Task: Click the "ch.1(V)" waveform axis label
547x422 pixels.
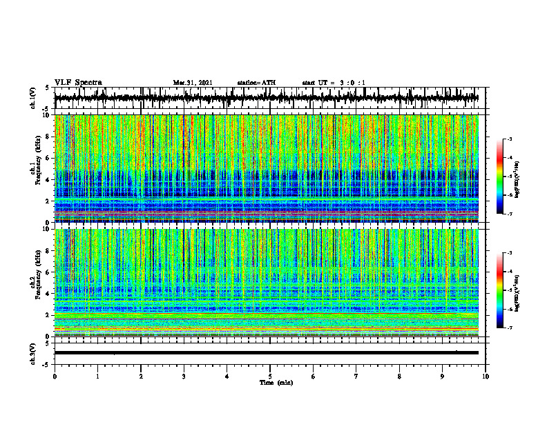Action: [x=33, y=98]
